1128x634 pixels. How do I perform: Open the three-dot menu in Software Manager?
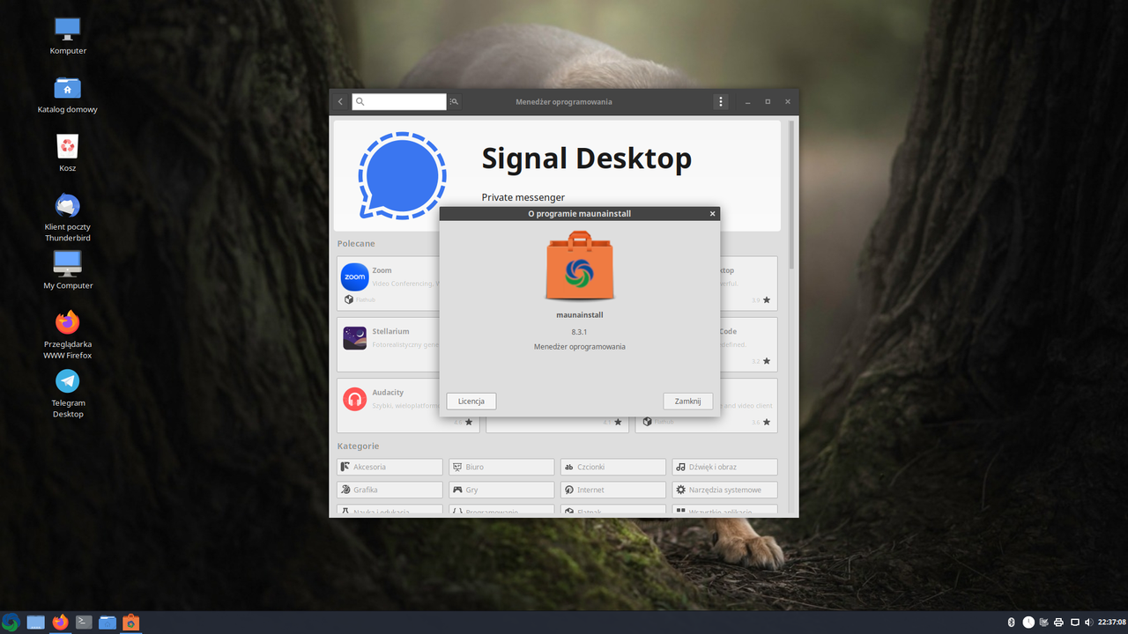coord(721,101)
